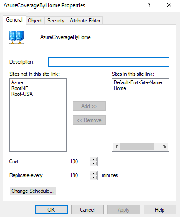Increase Replicate every minutes with up arrow
Screen dimensions: 180x217
click(x=94, y=174)
